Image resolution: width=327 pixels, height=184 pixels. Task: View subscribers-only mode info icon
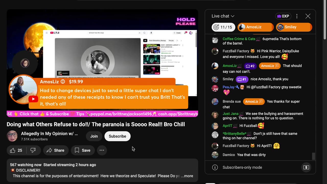[215, 167]
